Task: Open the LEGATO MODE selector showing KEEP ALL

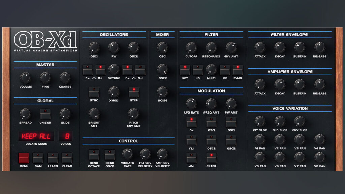Action: [x=36, y=136]
